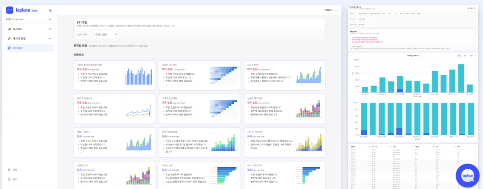Open the laplace chat bubble widget
483x189 pixels.
(x=467, y=175)
